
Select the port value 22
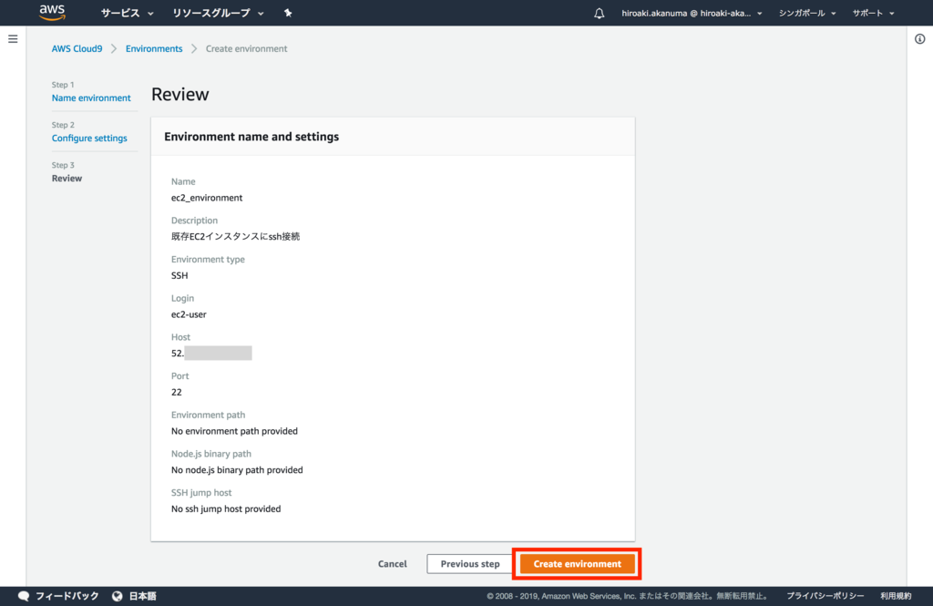tap(177, 392)
